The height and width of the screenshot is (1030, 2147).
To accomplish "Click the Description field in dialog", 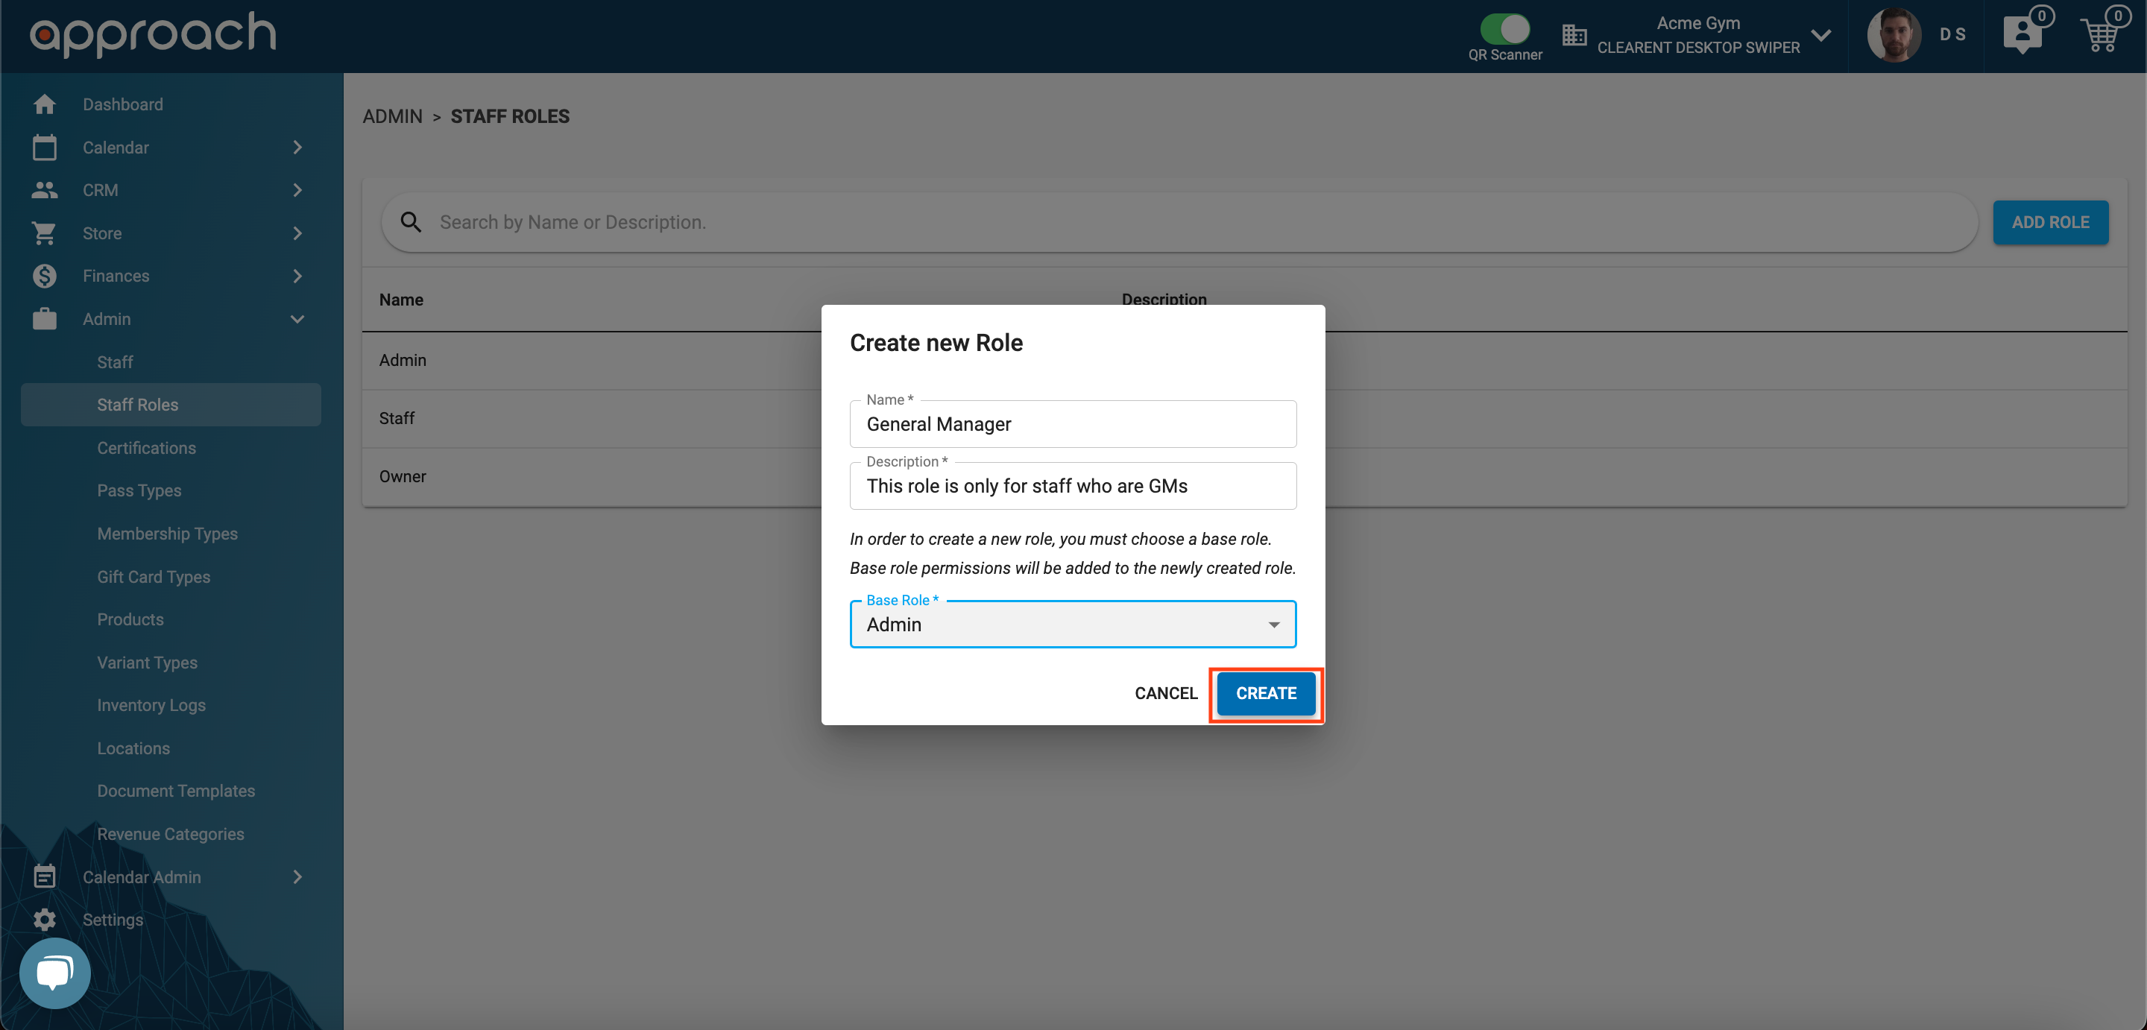I will point(1073,486).
